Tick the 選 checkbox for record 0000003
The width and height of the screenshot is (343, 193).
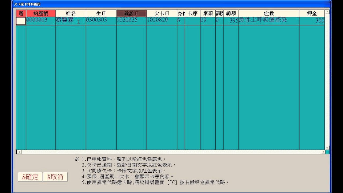[21, 21]
